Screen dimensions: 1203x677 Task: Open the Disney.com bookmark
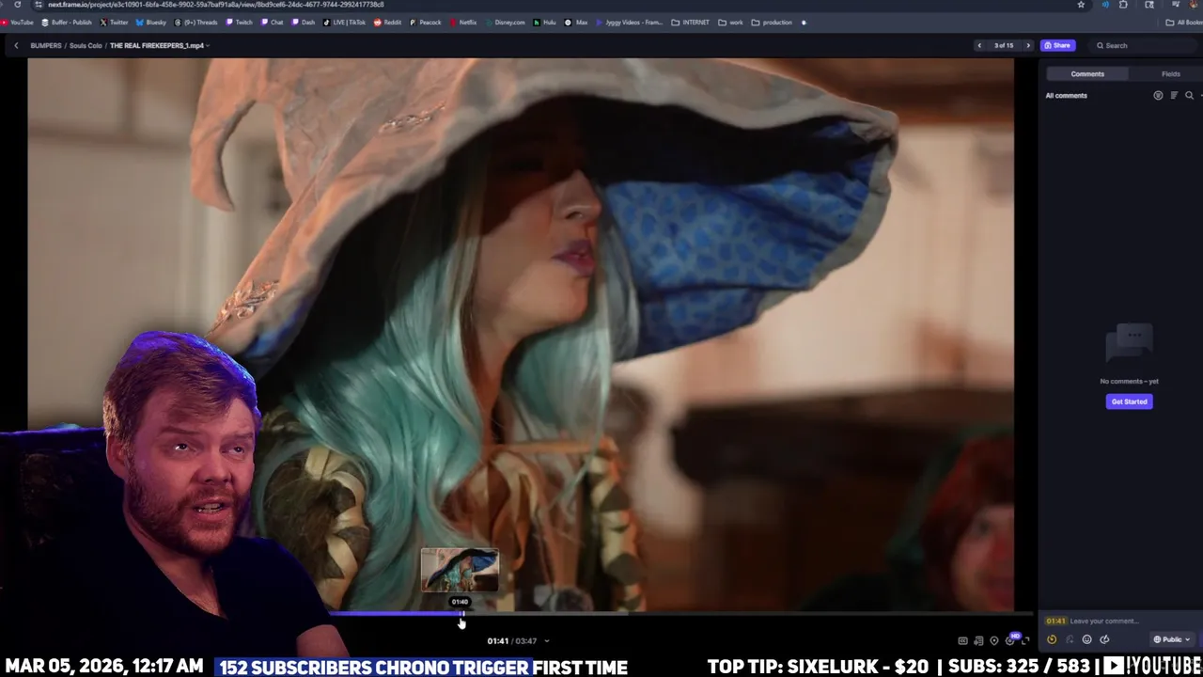tap(506, 23)
